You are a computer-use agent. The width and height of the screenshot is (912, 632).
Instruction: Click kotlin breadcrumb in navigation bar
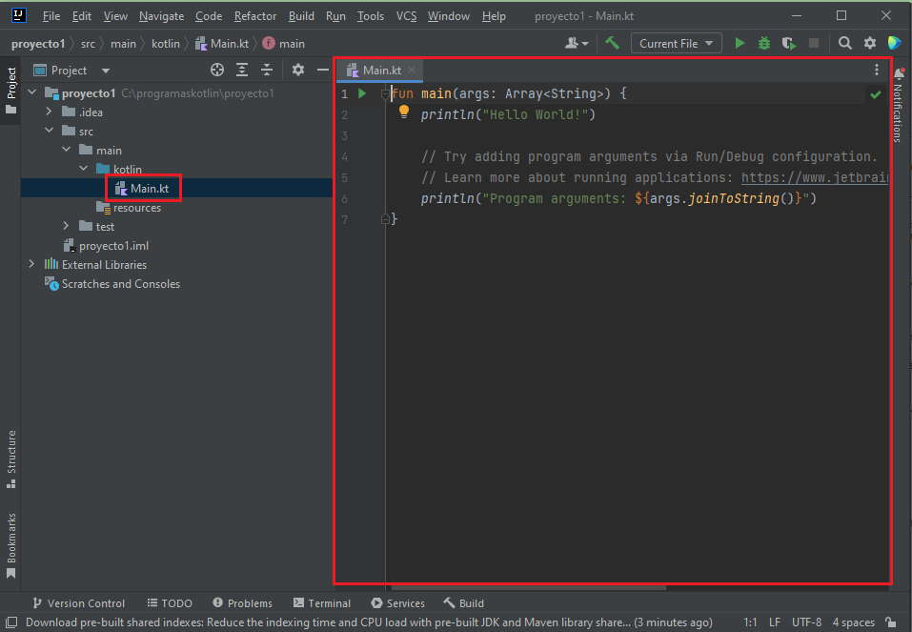coord(165,44)
